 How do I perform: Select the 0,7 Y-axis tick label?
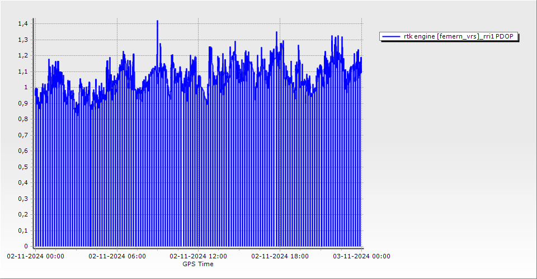pos(22,135)
